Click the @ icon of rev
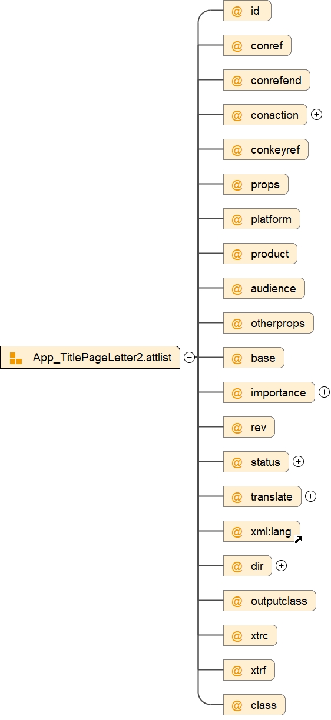 click(237, 428)
